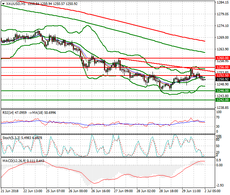The image size is (230, 195).
Task: Click the Stochastic scale value 50
Action: [x=218, y=146]
